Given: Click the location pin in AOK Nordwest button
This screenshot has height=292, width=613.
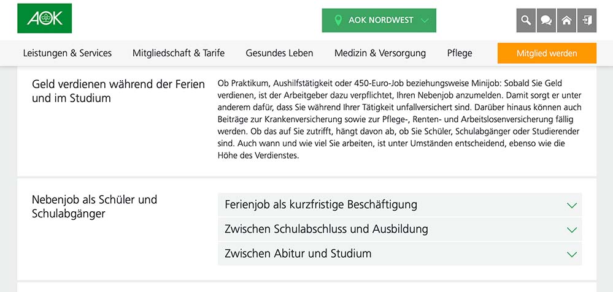Looking at the screenshot, I should click(x=338, y=20).
